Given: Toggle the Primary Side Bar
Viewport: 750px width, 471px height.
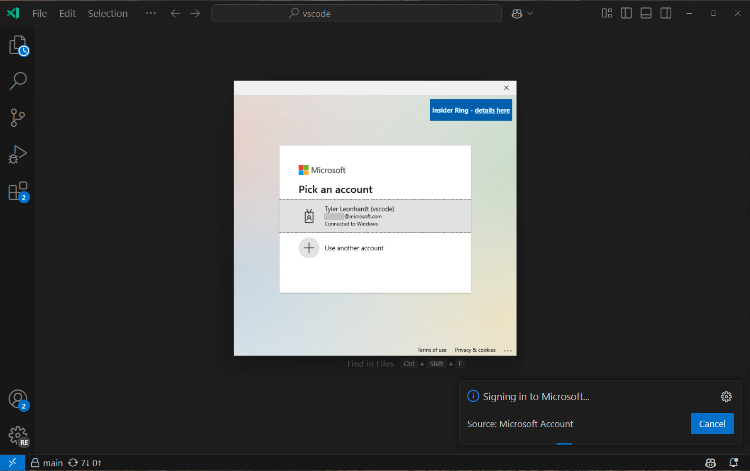Looking at the screenshot, I should 626,13.
